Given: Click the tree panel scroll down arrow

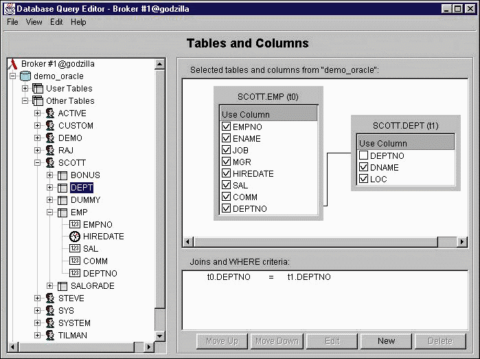Looking at the screenshot, I should [x=160, y=336].
